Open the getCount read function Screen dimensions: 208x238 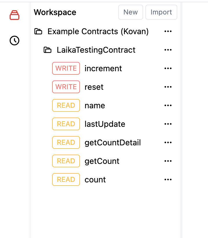pos(102,161)
